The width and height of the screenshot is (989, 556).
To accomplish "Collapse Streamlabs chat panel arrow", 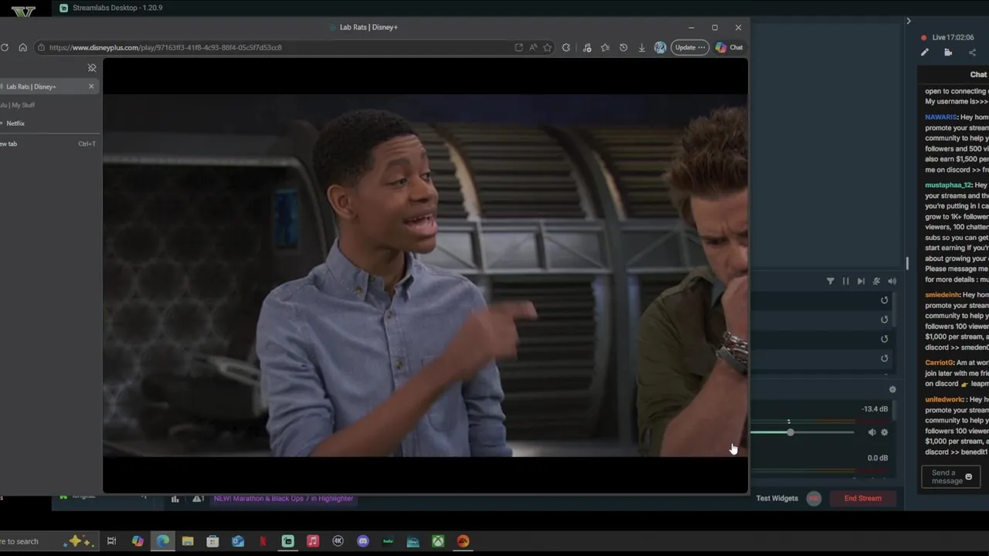I will 909,21.
